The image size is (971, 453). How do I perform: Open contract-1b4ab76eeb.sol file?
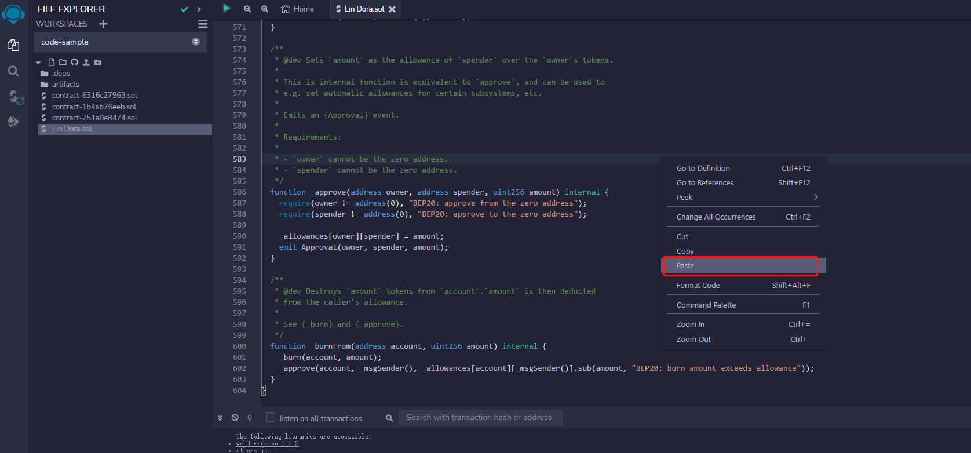pyautogui.click(x=94, y=107)
